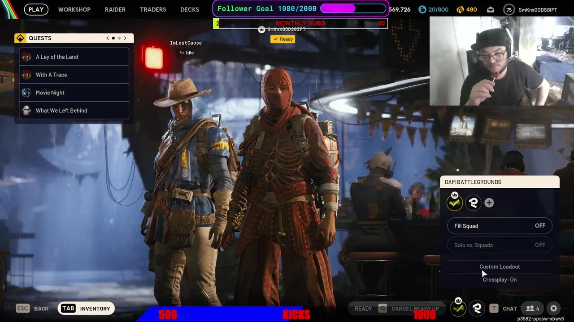Open the CHAT button
This screenshot has width=574, height=322.
[510, 309]
